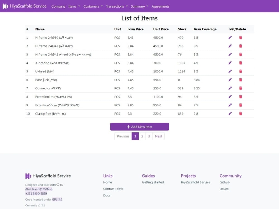Screen dimensions: 279x209
Task: Click the Unit Price column header
Action: [x=161, y=29]
